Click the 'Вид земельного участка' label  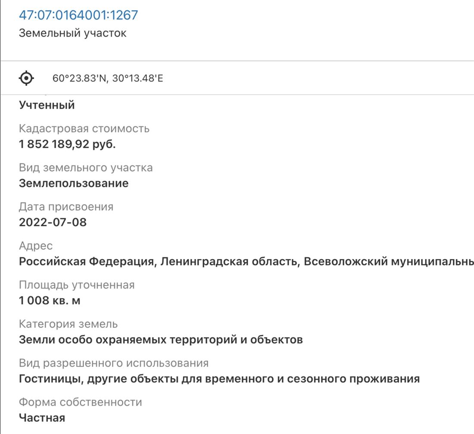click(85, 168)
